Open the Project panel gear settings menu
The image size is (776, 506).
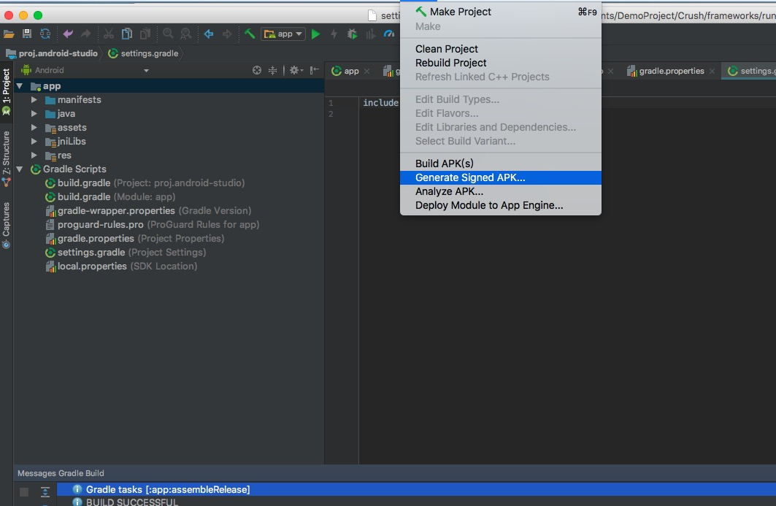tap(296, 70)
